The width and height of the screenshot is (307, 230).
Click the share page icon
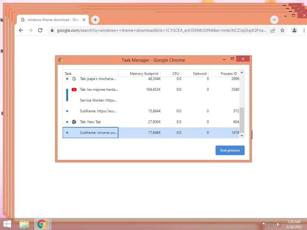[x=273, y=30]
